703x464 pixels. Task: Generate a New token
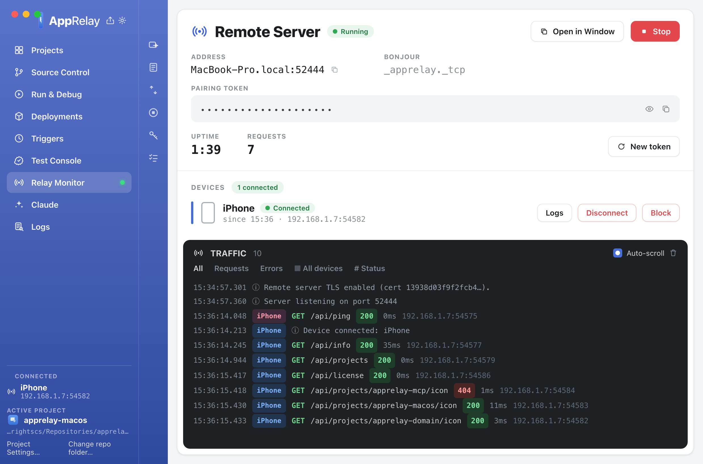click(644, 147)
